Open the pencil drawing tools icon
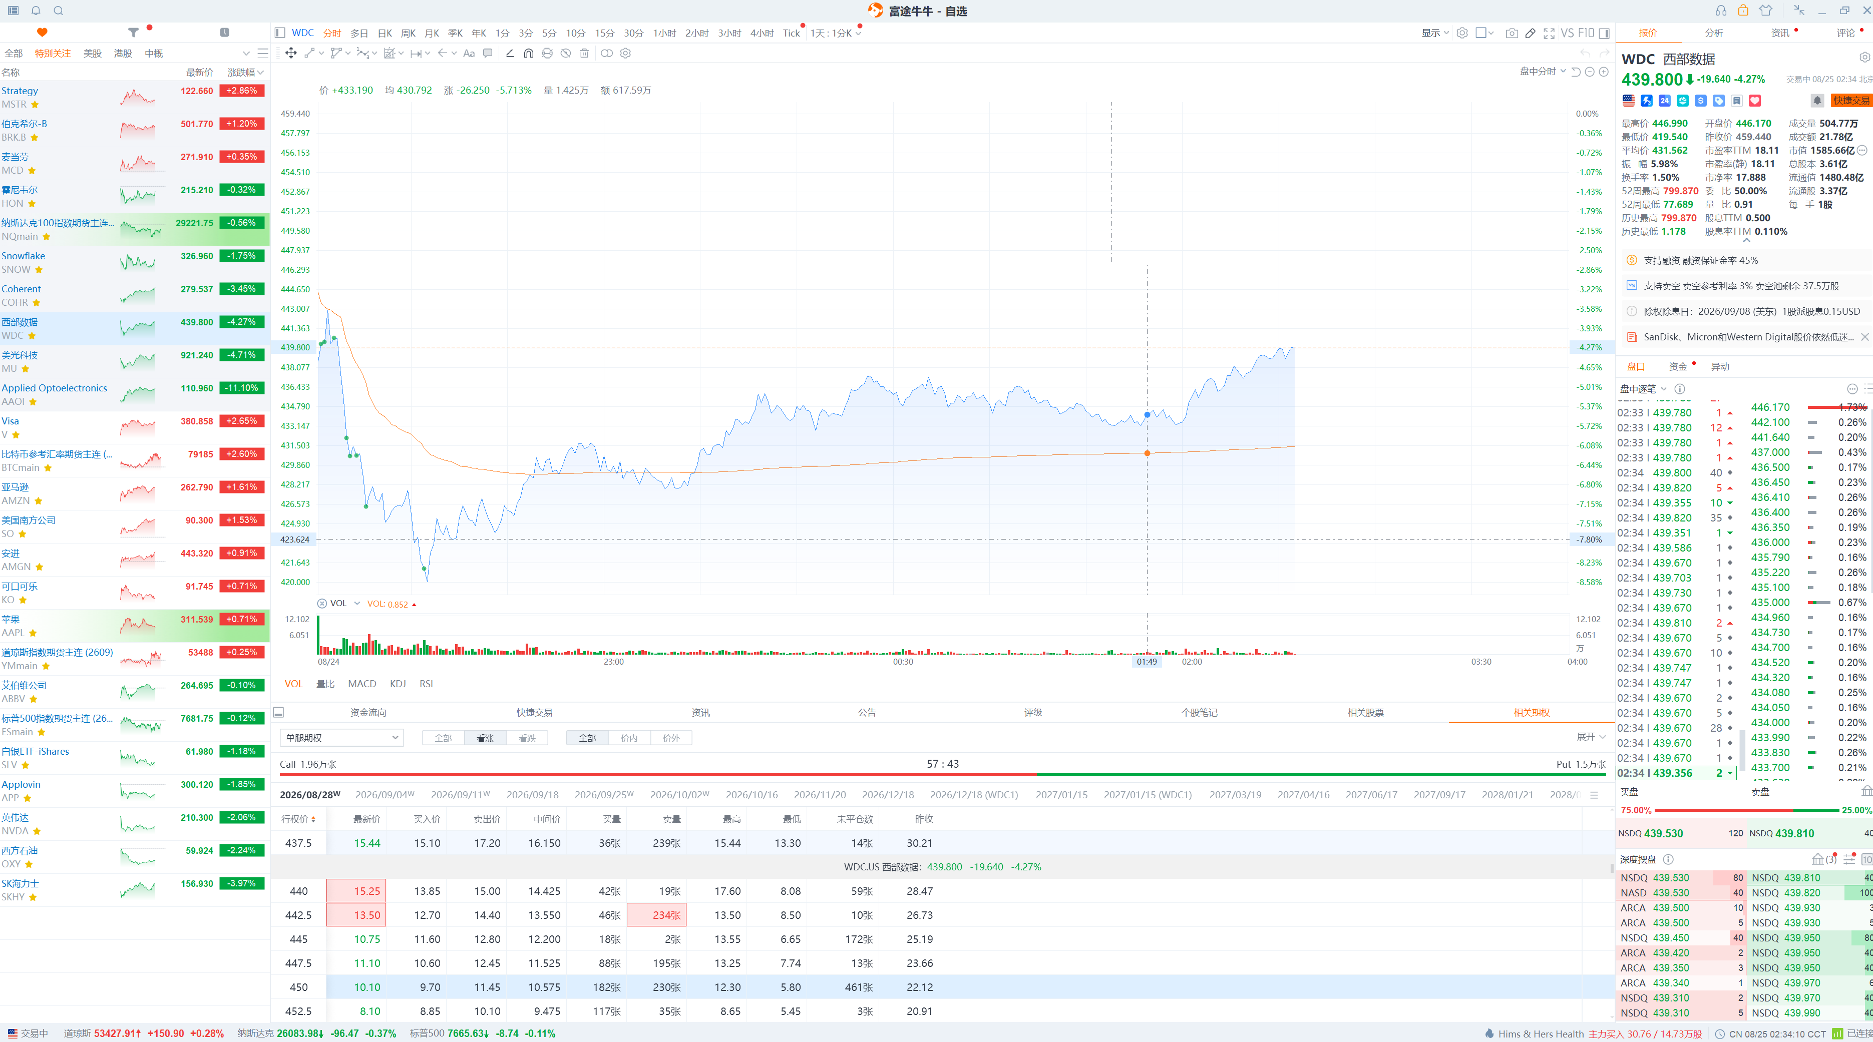1873x1042 pixels. pyautogui.click(x=1531, y=33)
